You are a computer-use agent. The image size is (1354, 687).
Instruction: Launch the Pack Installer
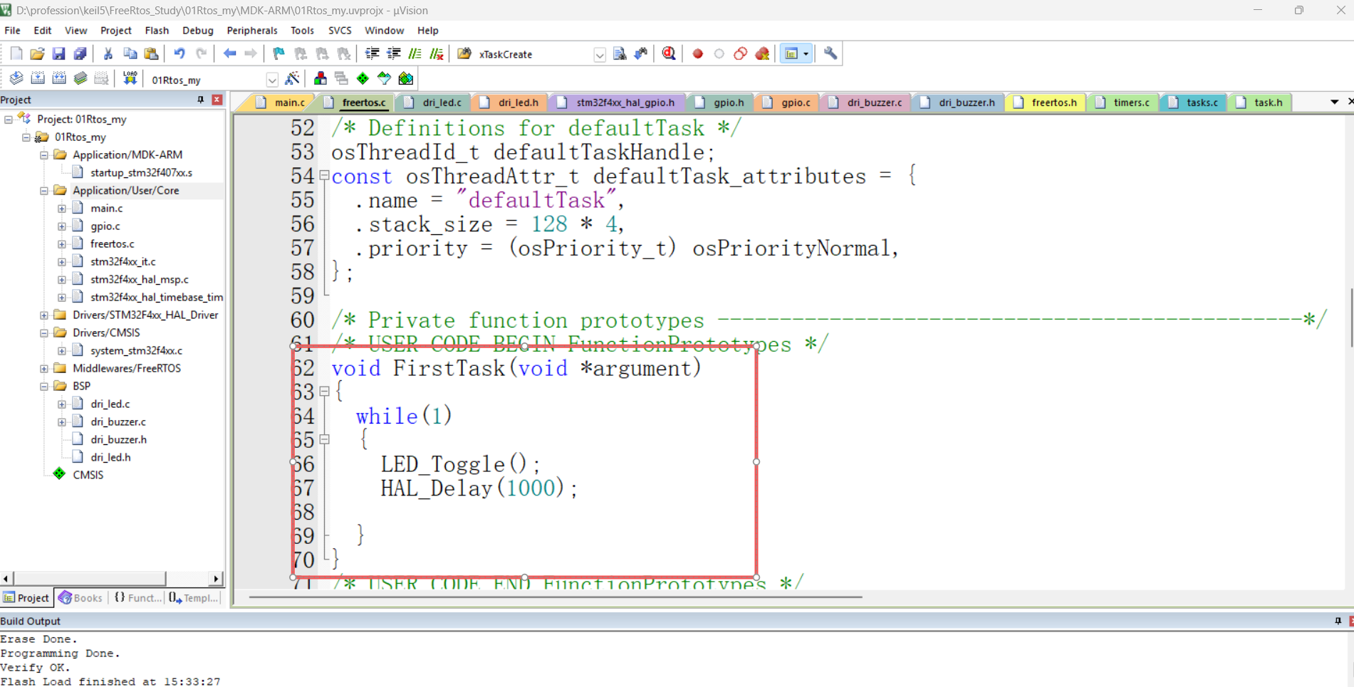pyautogui.click(x=406, y=79)
